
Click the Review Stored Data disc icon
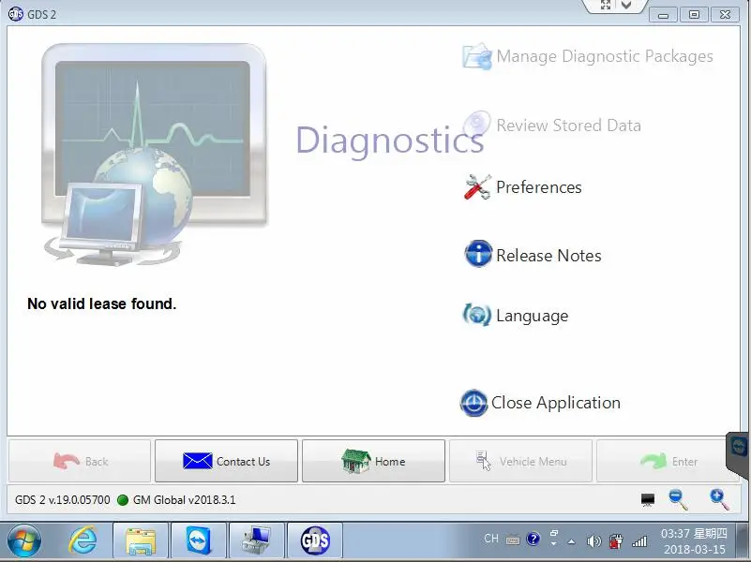(x=476, y=124)
